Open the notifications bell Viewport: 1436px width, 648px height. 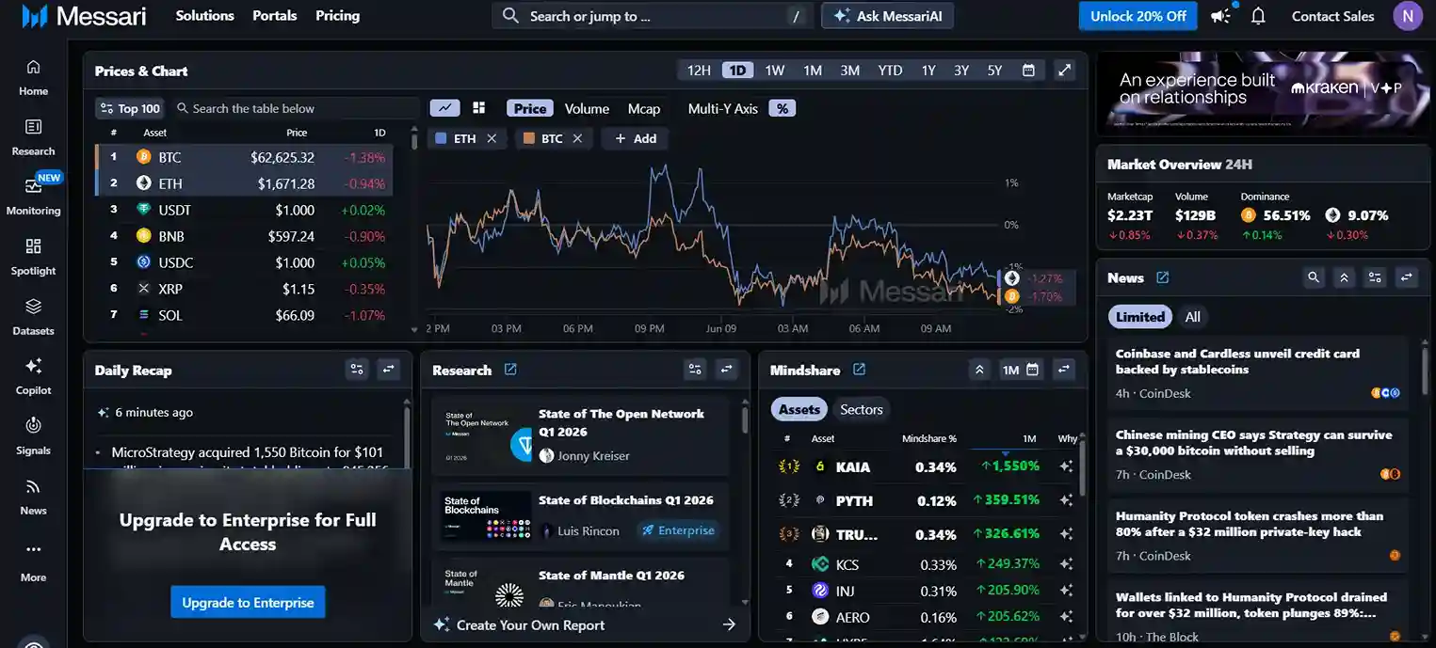coord(1258,16)
